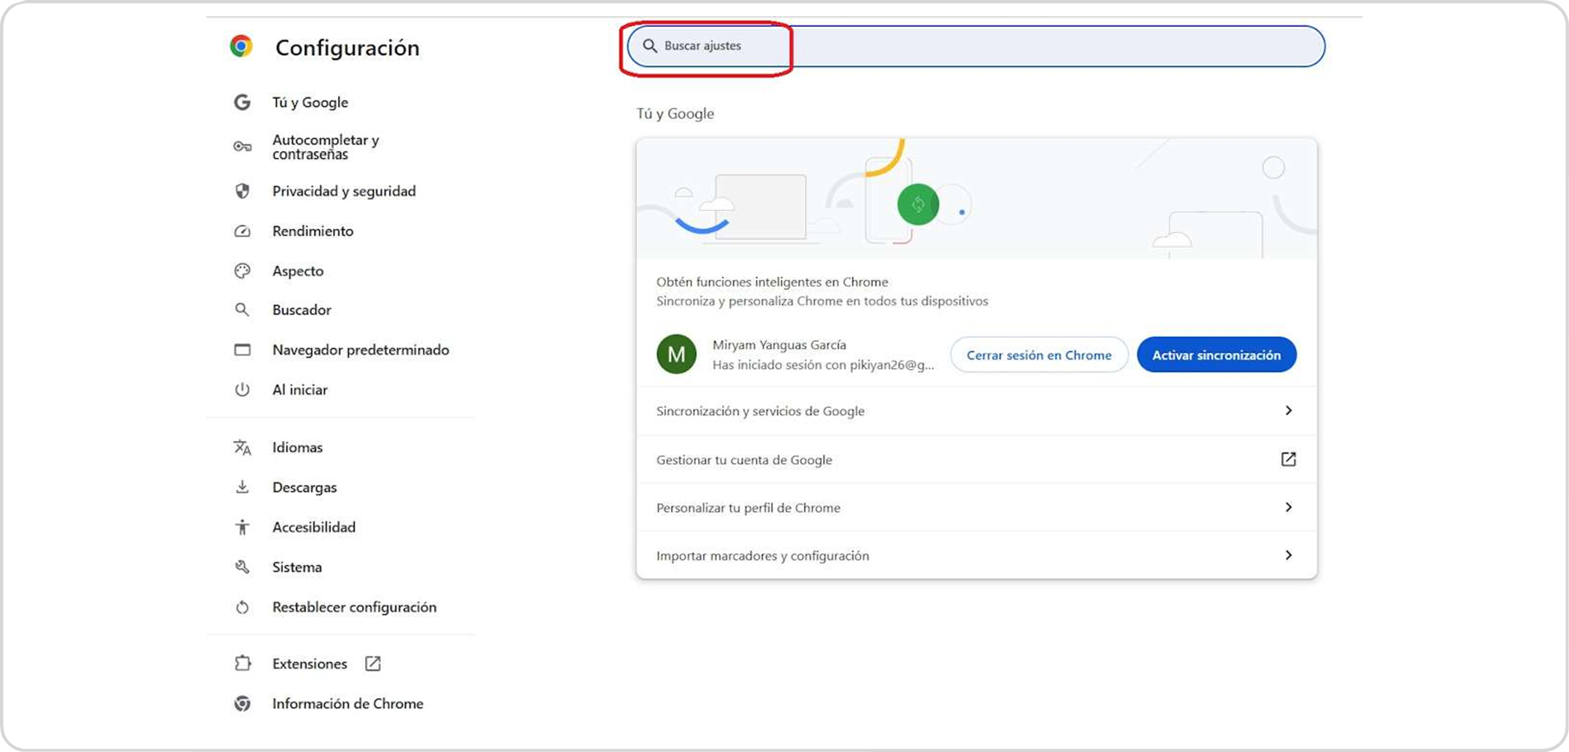
Task: Click the Configuración page title
Action: [348, 47]
